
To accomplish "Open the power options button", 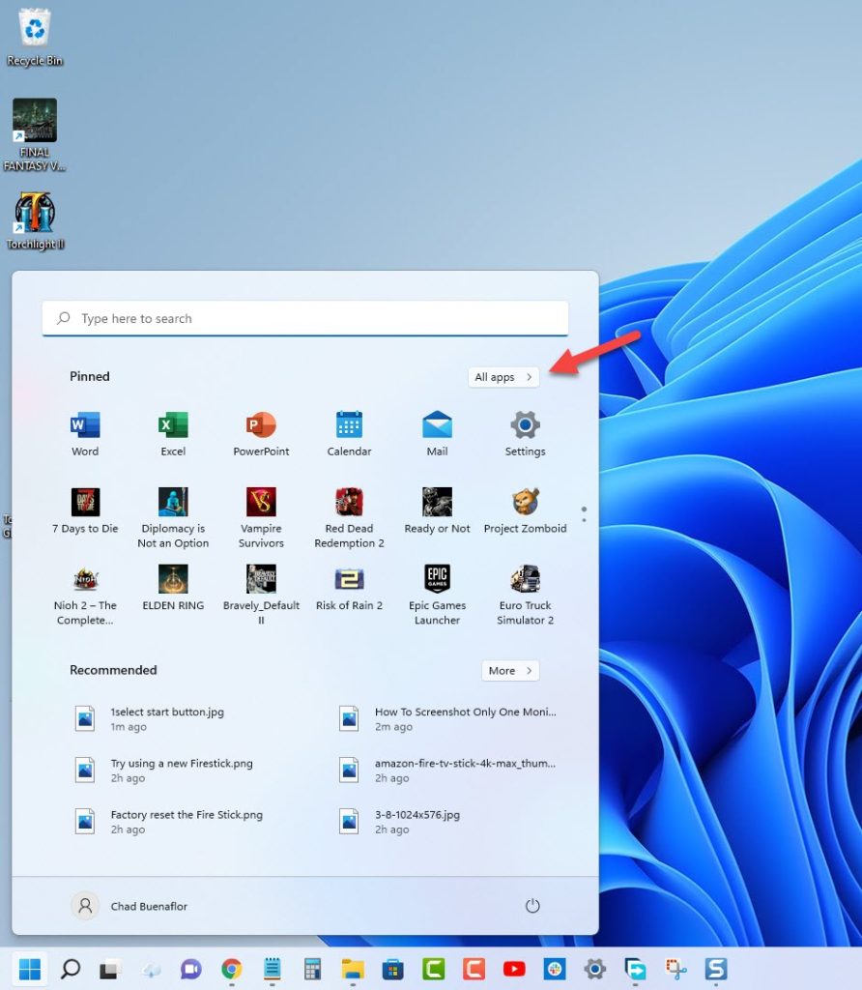I will [532, 906].
